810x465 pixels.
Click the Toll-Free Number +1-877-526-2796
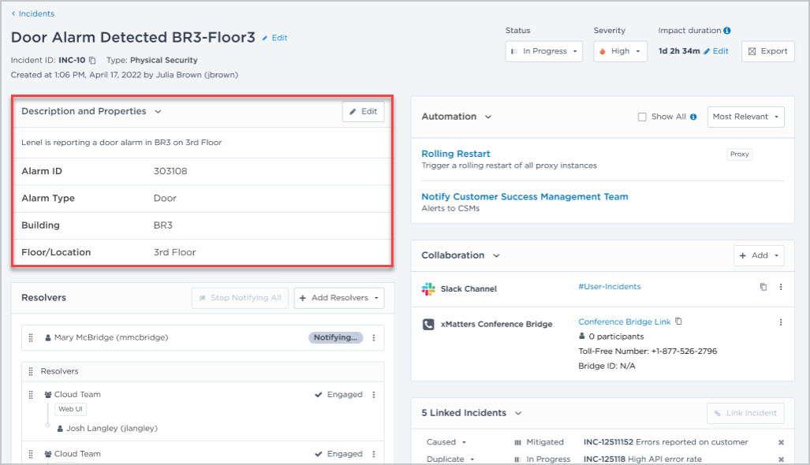(648, 352)
